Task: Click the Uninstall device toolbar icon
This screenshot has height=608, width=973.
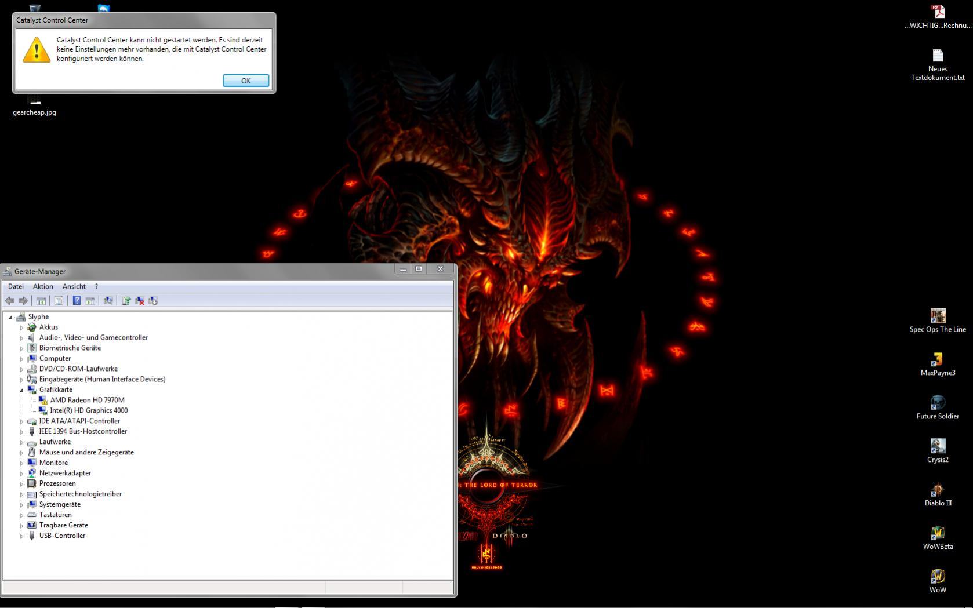Action: tap(140, 301)
